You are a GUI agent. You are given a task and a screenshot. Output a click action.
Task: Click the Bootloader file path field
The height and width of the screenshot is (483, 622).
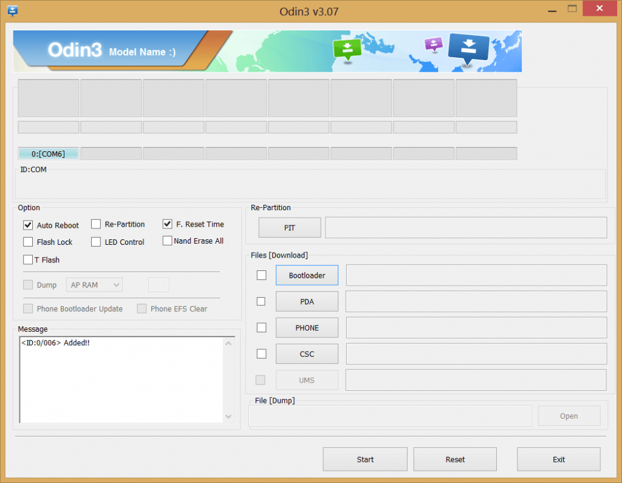[476, 275]
